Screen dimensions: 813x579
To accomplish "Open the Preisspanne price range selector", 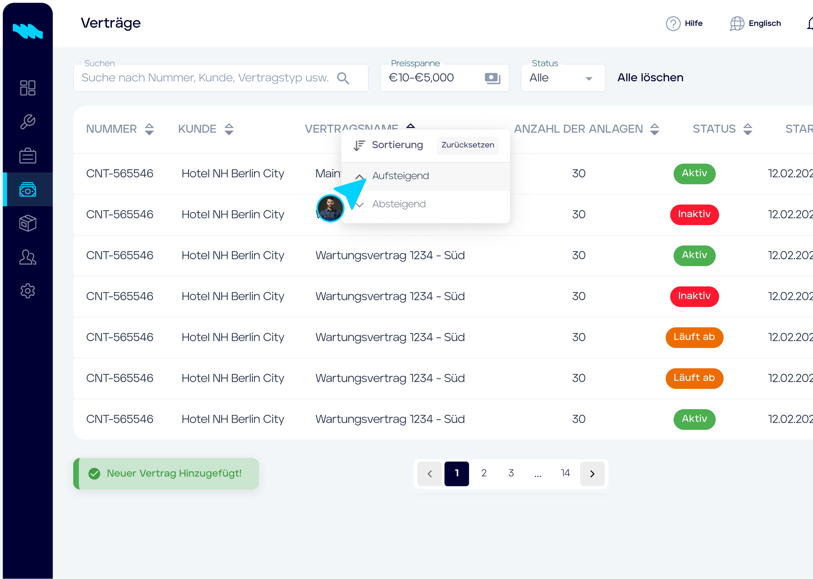I will click(x=444, y=78).
